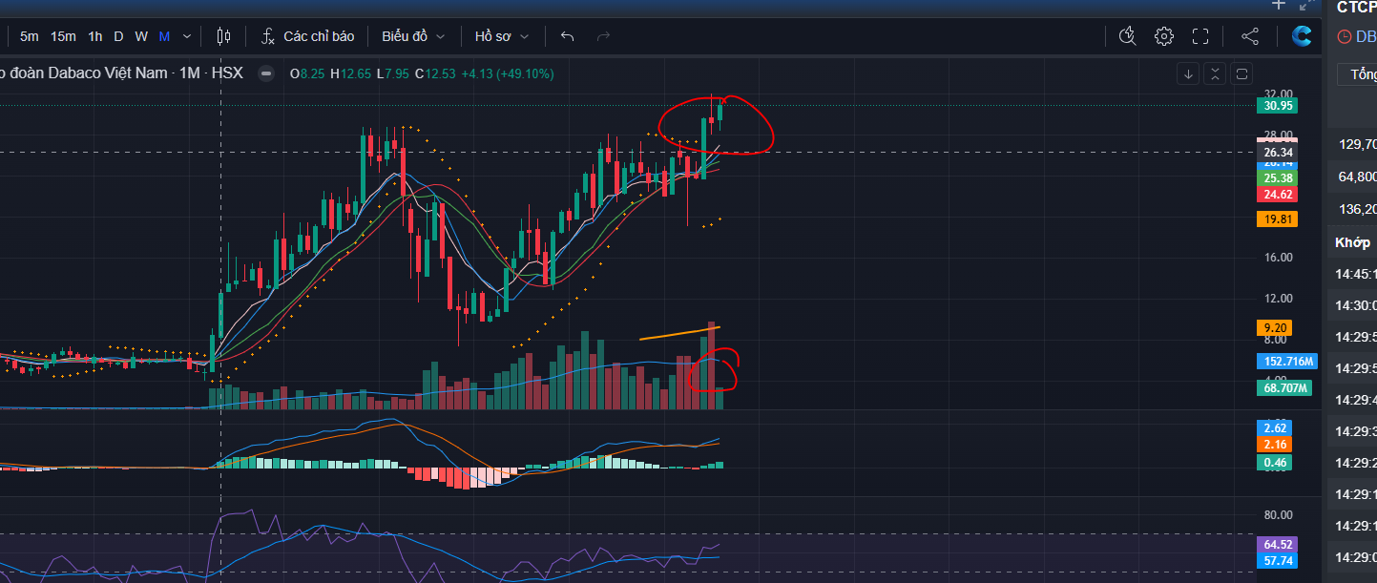Click the 68.707M volume label
Viewport: 1377px width, 583px height.
pos(1284,388)
